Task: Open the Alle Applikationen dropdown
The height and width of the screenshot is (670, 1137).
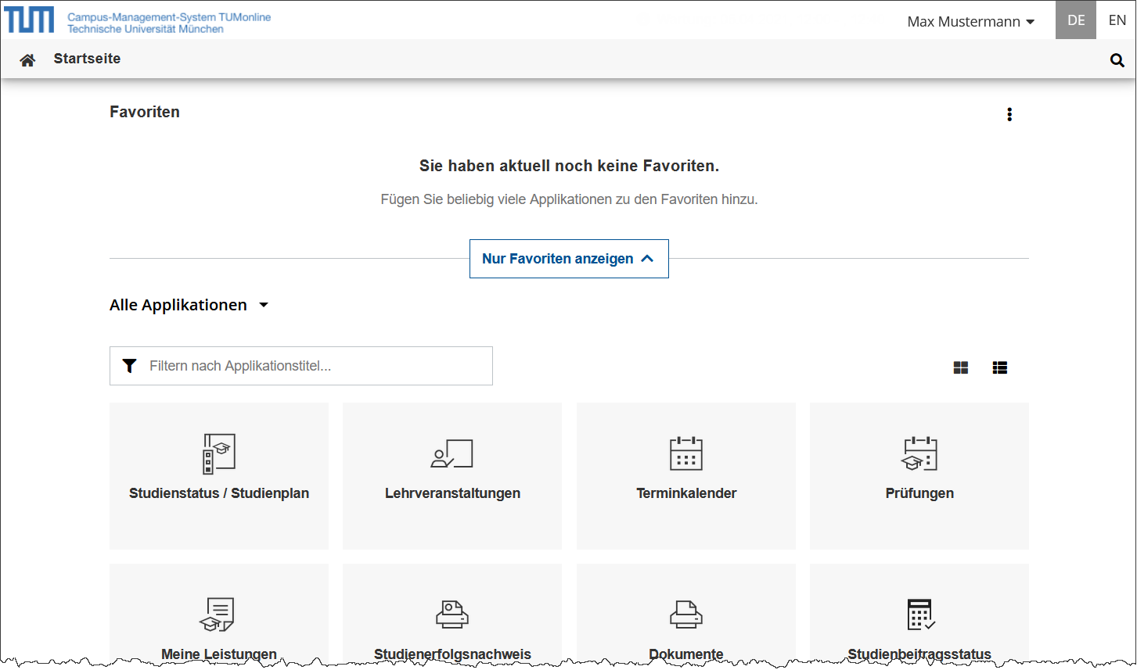Action: (189, 305)
